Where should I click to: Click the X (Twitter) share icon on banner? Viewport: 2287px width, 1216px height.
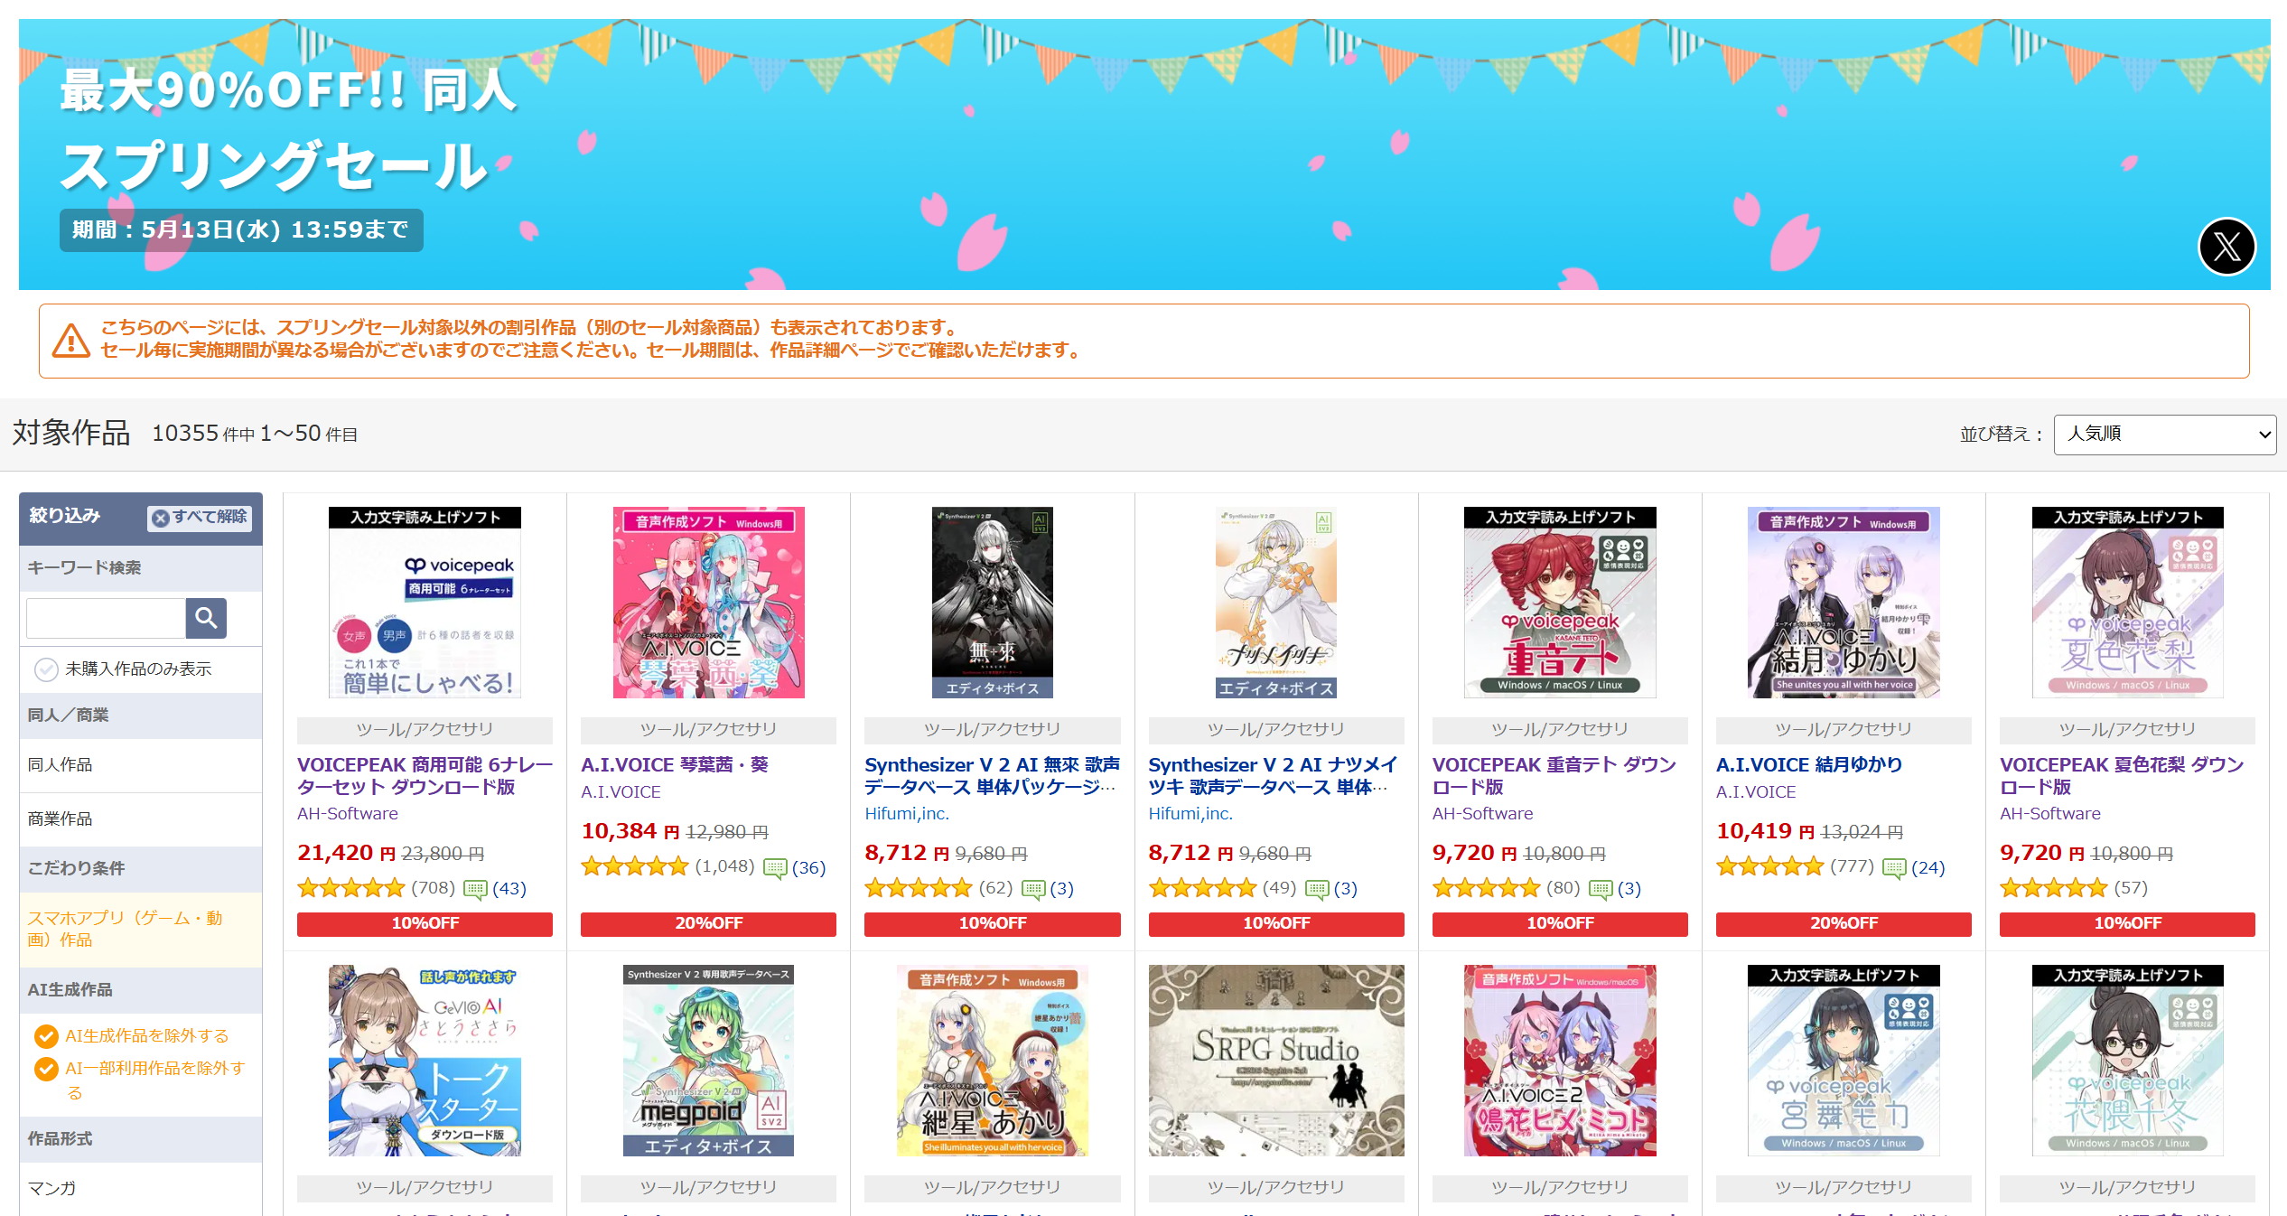pyautogui.click(x=2226, y=246)
